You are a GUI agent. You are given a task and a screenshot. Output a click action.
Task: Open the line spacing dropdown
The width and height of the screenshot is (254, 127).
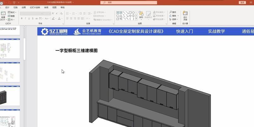tap(90, 14)
